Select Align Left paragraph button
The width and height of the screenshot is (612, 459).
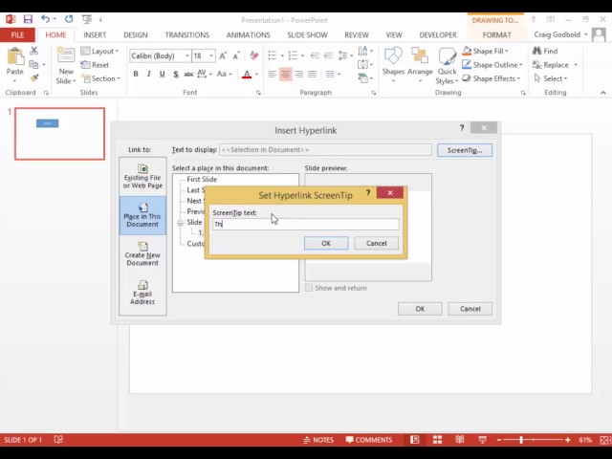[x=273, y=74]
